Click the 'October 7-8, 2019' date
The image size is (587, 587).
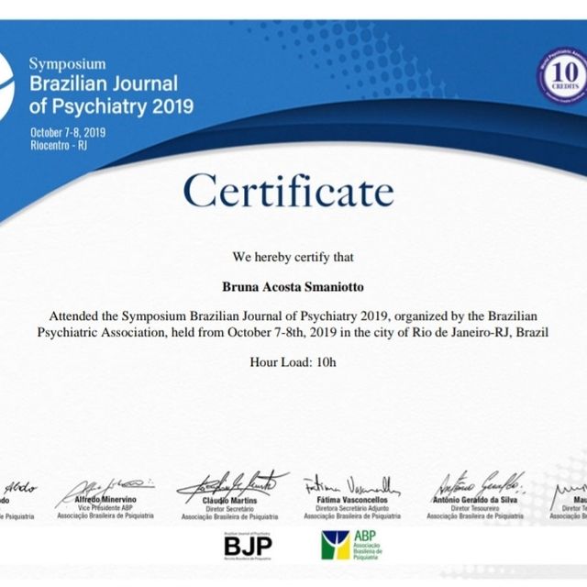point(68,132)
